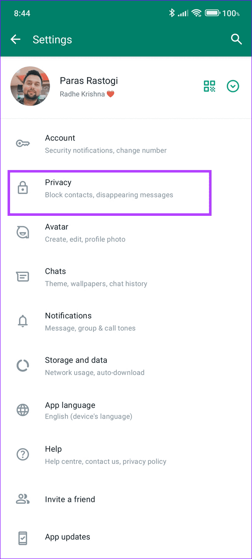Tap the search icon in Settings
This screenshot has width=252, height=559.
tap(236, 39)
